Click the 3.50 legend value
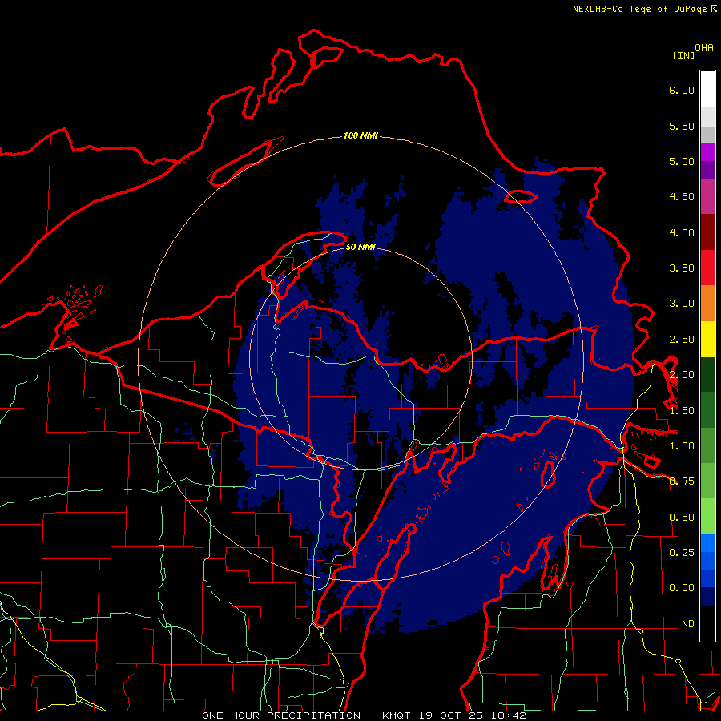The height and width of the screenshot is (721, 721). pyautogui.click(x=682, y=268)
